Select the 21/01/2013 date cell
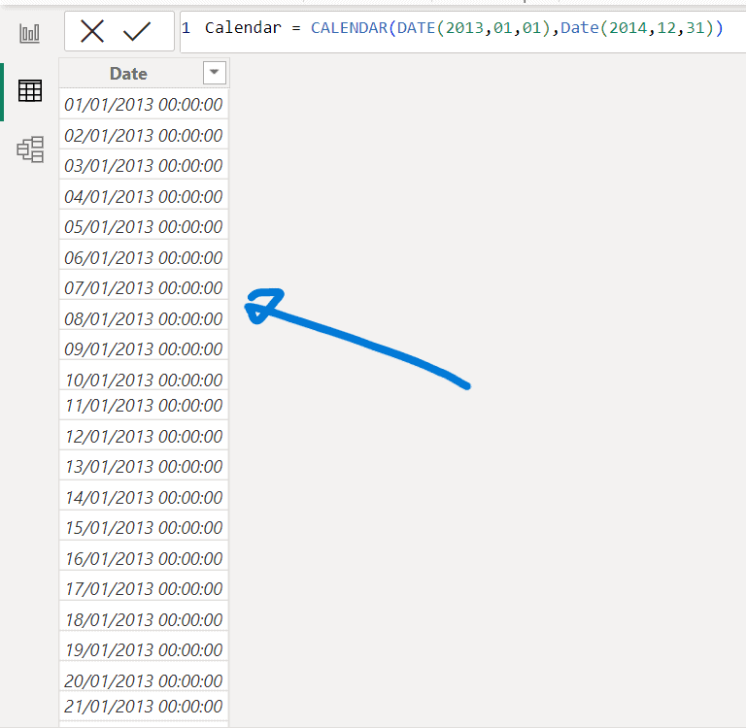The width and height of the screenshot is (746, 728). [143, 706]
